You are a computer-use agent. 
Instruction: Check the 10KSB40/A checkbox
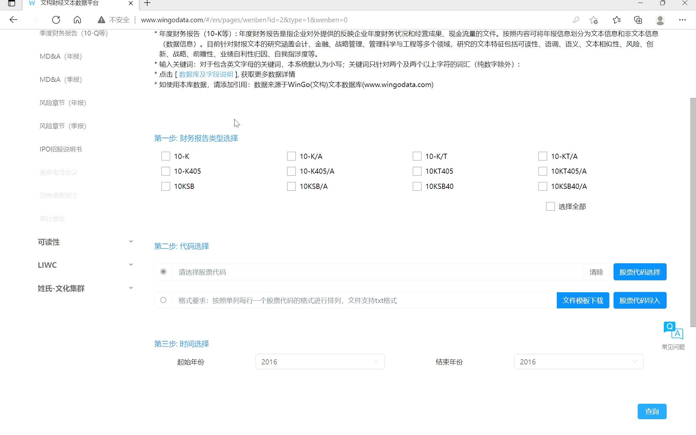click(x=543, y=186)
